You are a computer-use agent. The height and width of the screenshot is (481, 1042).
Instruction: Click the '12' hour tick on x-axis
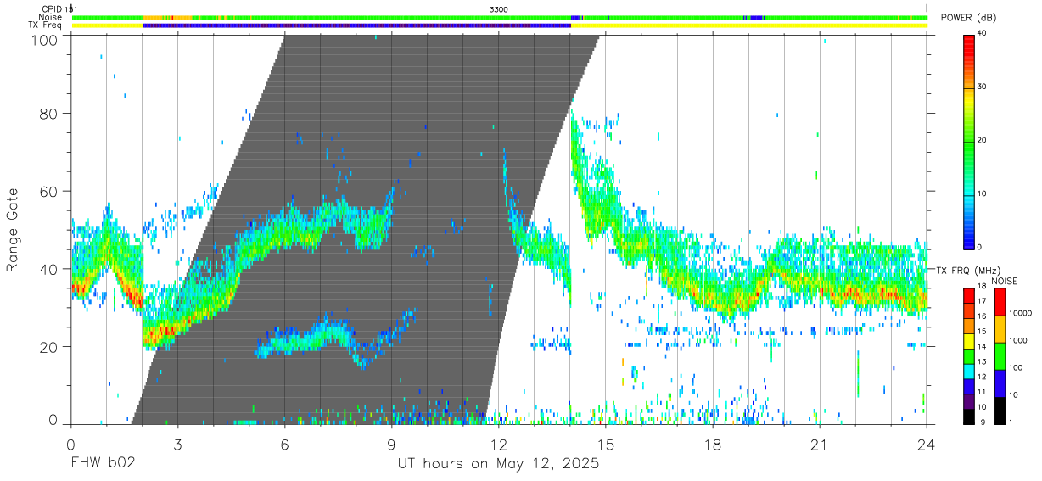(x=498, y=444)
